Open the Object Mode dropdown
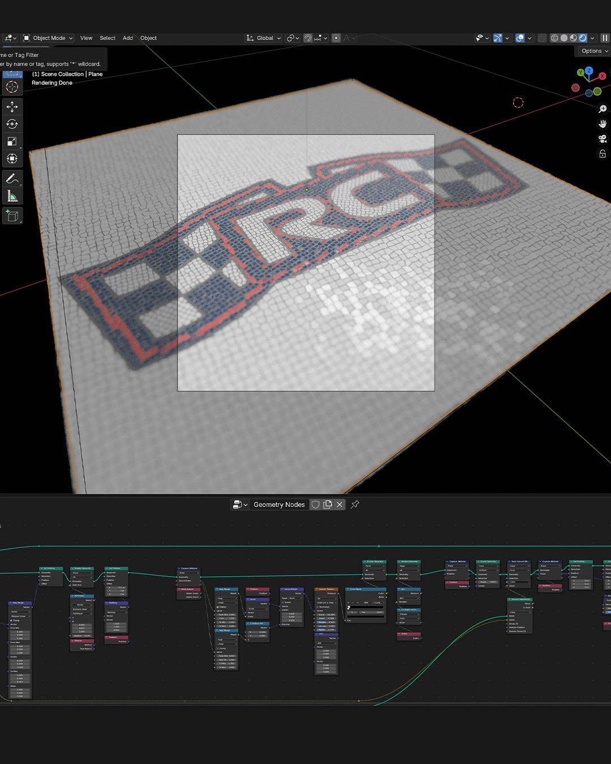 pos(48,38)
